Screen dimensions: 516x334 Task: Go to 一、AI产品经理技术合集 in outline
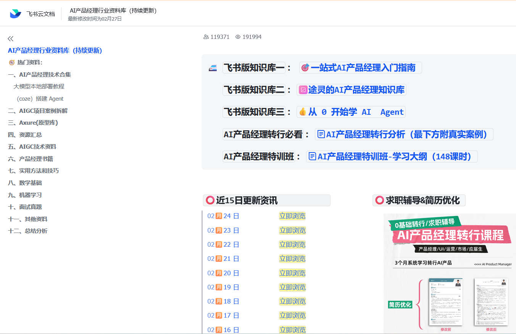pos(39,75)
